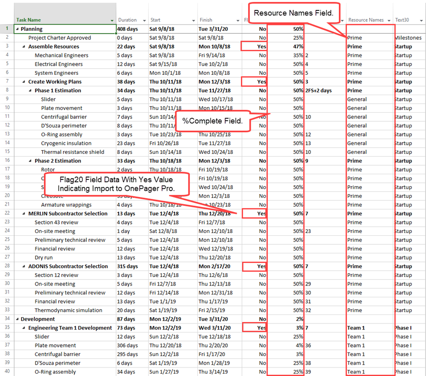Collapse the Phase 2 Estimation group
Viewport: 426px width, 376px height.
tap(31, 161)
